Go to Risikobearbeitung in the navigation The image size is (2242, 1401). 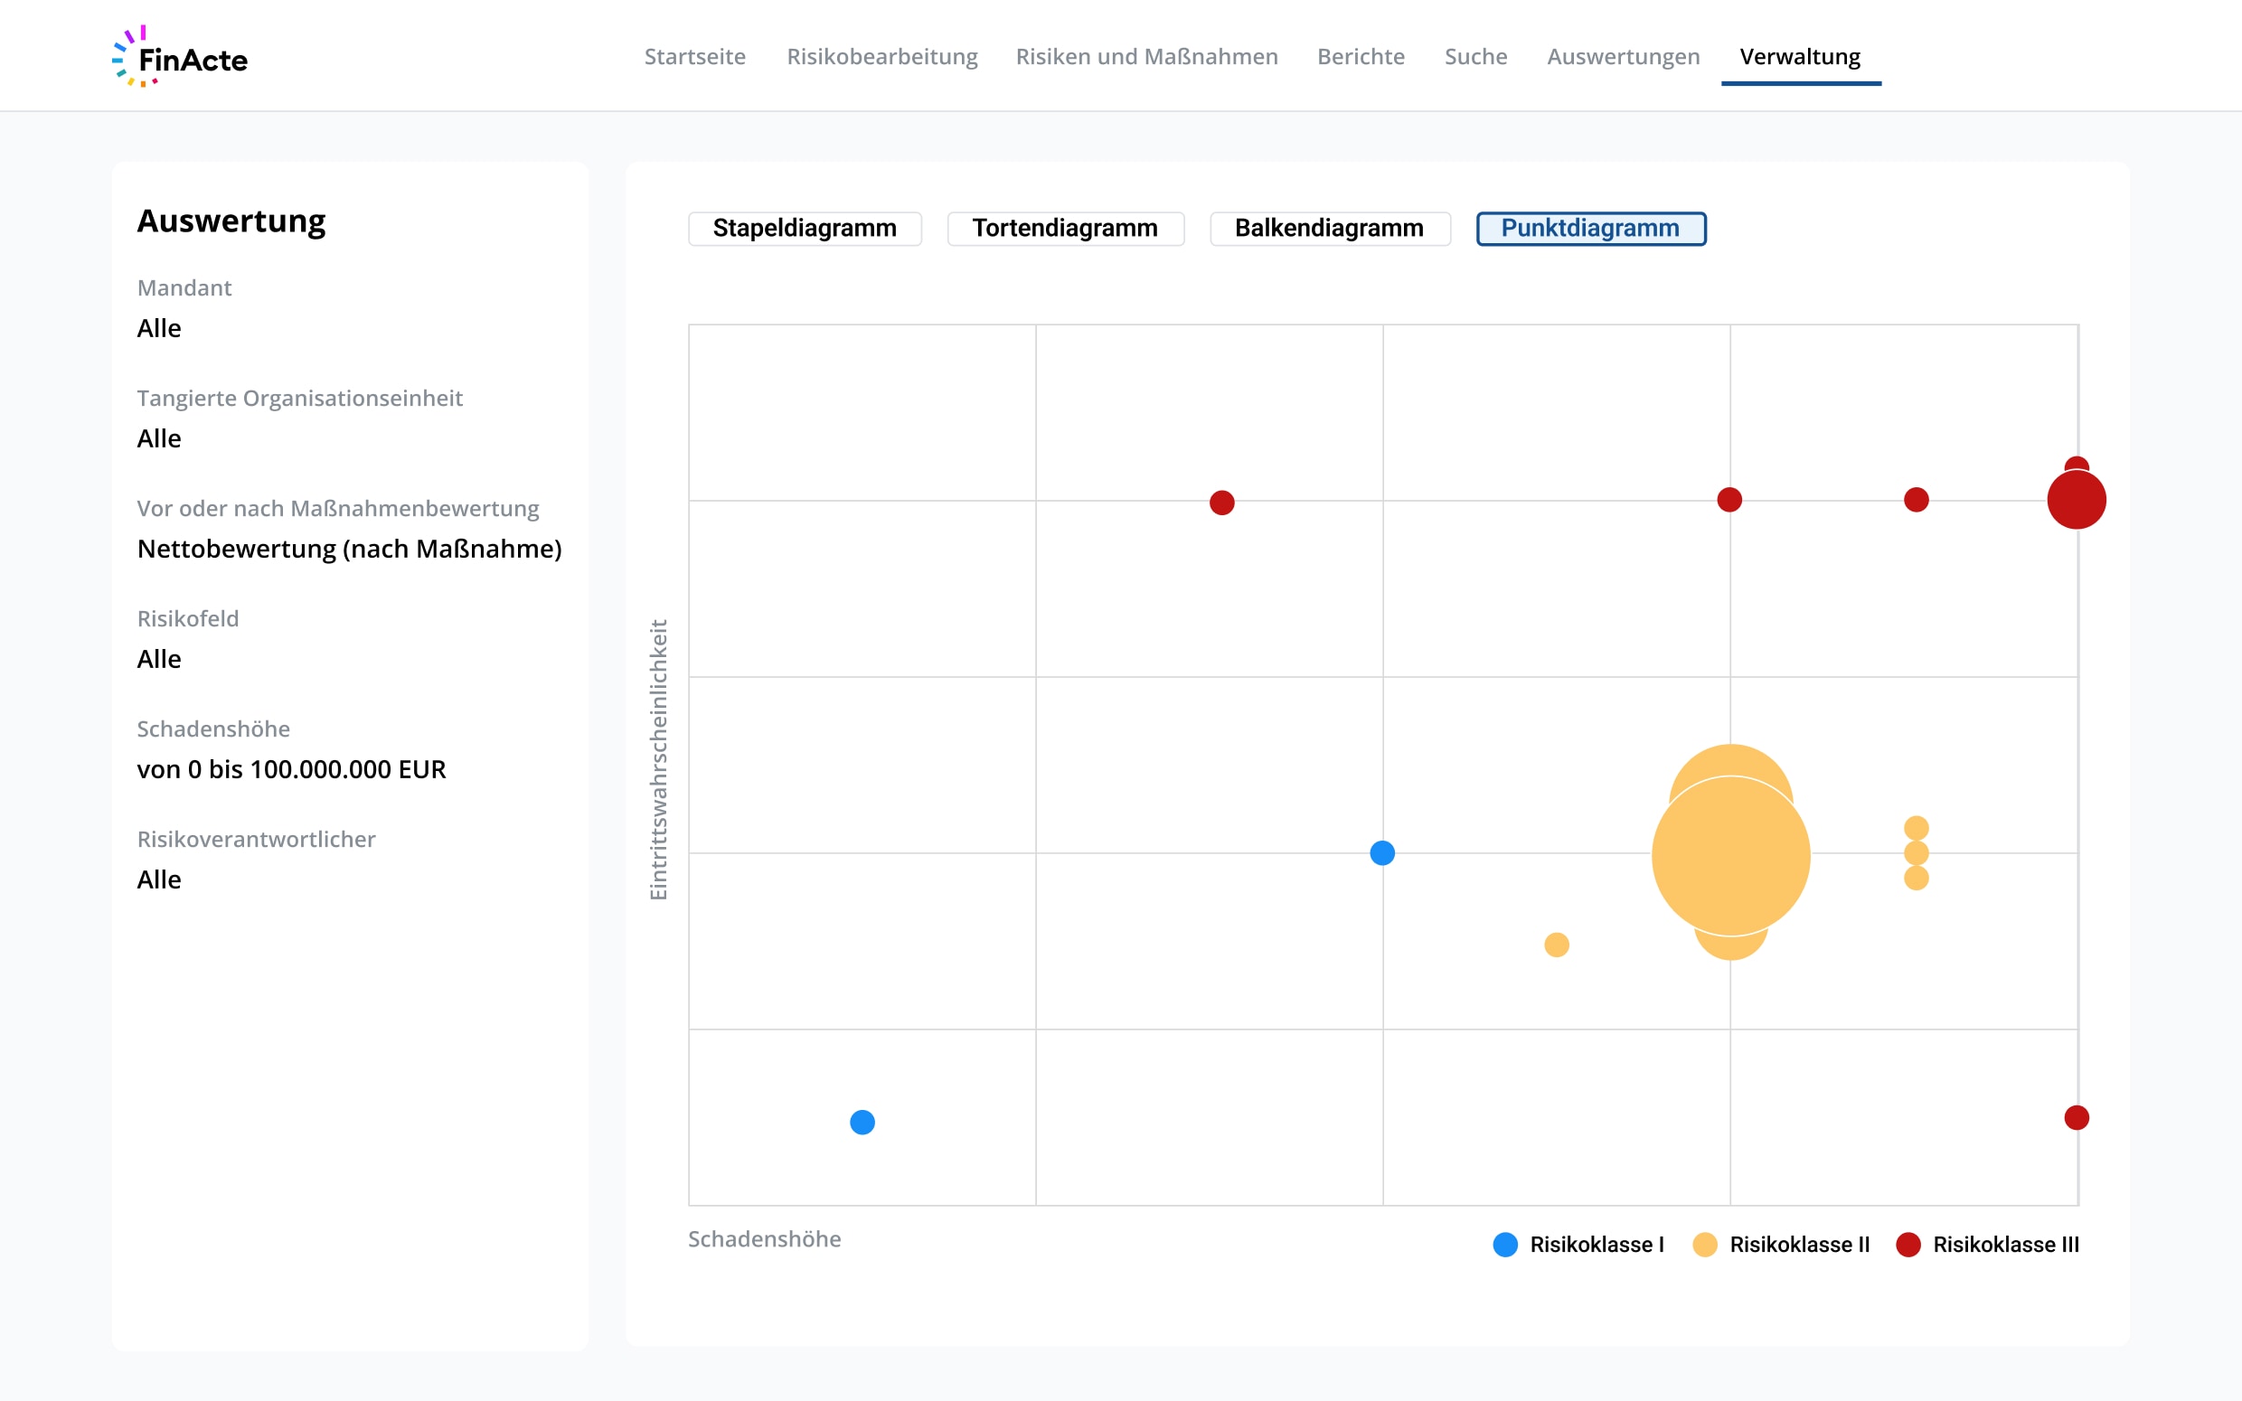pyautogui.click(x=882, y=57)
